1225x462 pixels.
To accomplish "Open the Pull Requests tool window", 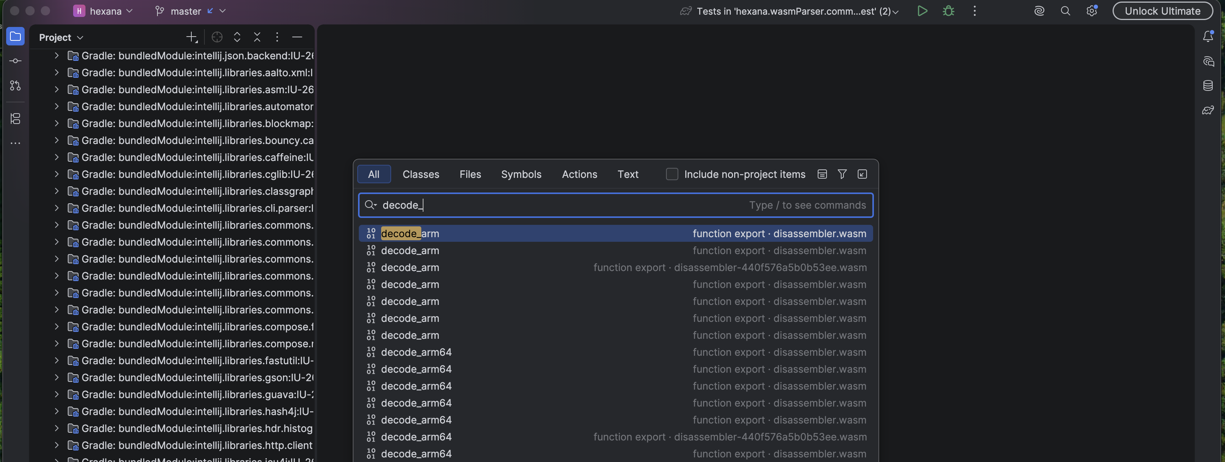I will point(15,85).
